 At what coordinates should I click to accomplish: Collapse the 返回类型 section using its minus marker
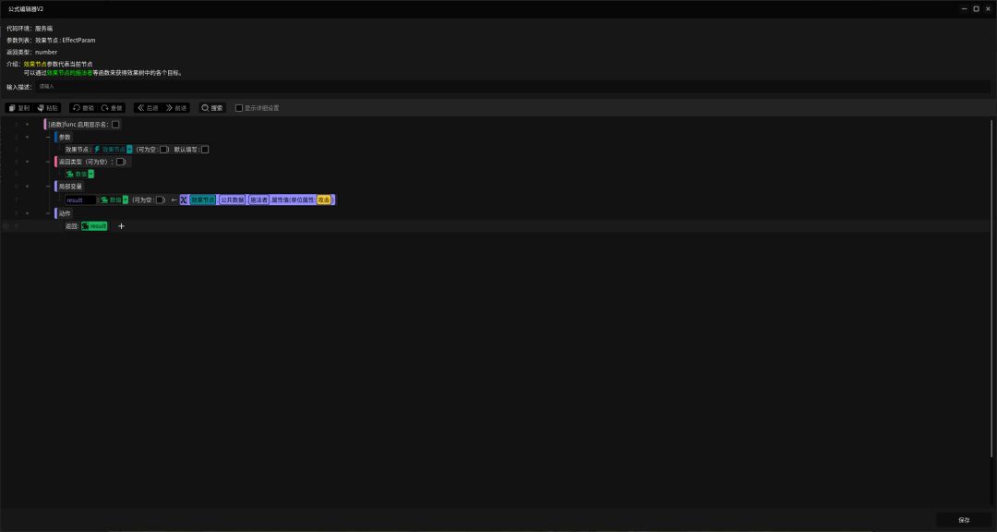pyautogui.click(x=48, y=162)
